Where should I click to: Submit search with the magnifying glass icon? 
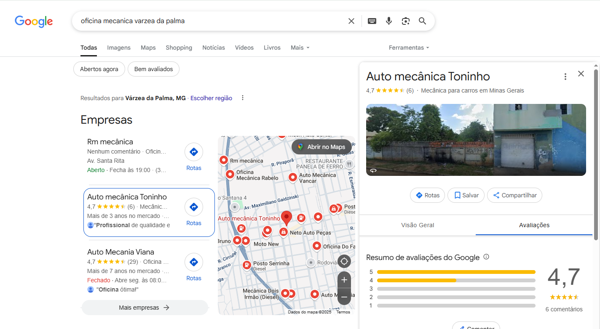click(x=422, y=21)
